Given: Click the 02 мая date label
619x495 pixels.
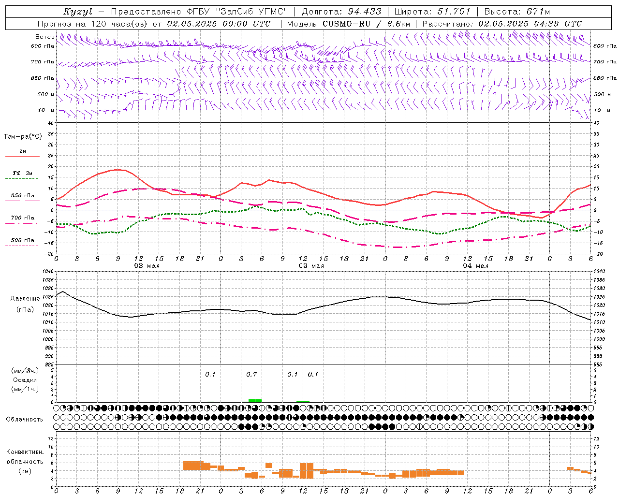Looking at the screenshot, I should [147, 266].
